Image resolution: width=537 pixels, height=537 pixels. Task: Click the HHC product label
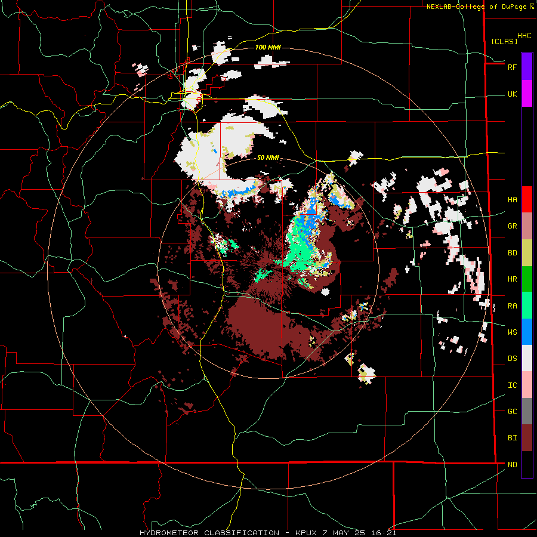pyautogui.click(x=524, y=36)
